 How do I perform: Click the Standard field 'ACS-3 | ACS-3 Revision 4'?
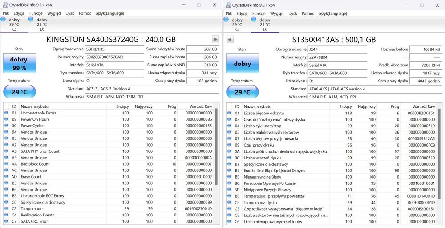coord(152,89)
